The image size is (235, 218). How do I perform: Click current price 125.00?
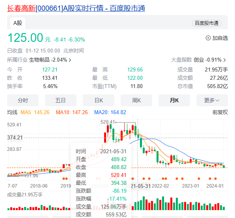tap(25, 38)
